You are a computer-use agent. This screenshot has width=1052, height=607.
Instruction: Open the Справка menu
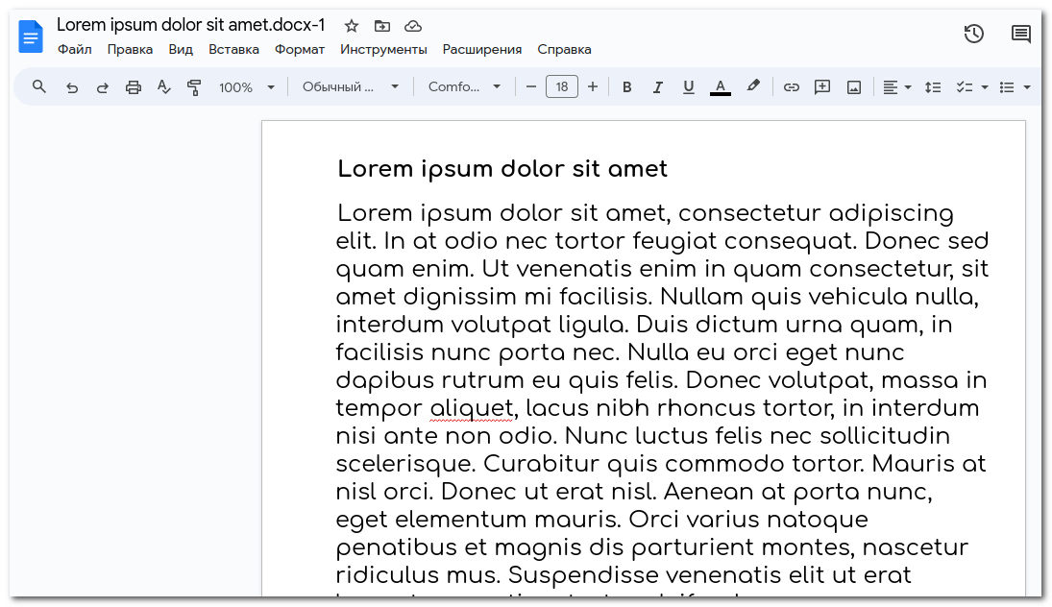[x=564, y=50]
